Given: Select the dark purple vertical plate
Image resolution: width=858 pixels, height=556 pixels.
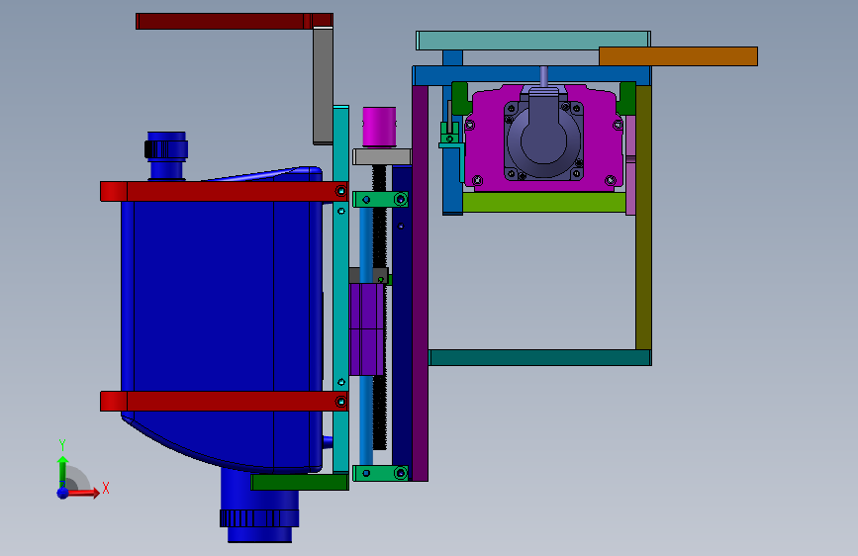Looking at the screenshot, I should 420,284.
